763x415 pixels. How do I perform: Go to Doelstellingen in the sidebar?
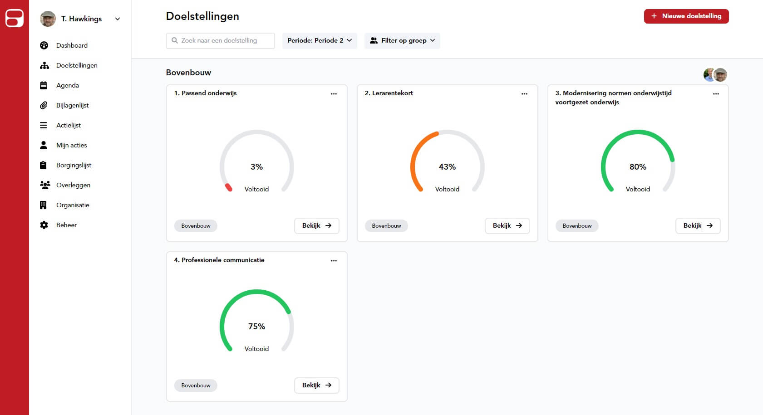(77, 65)
